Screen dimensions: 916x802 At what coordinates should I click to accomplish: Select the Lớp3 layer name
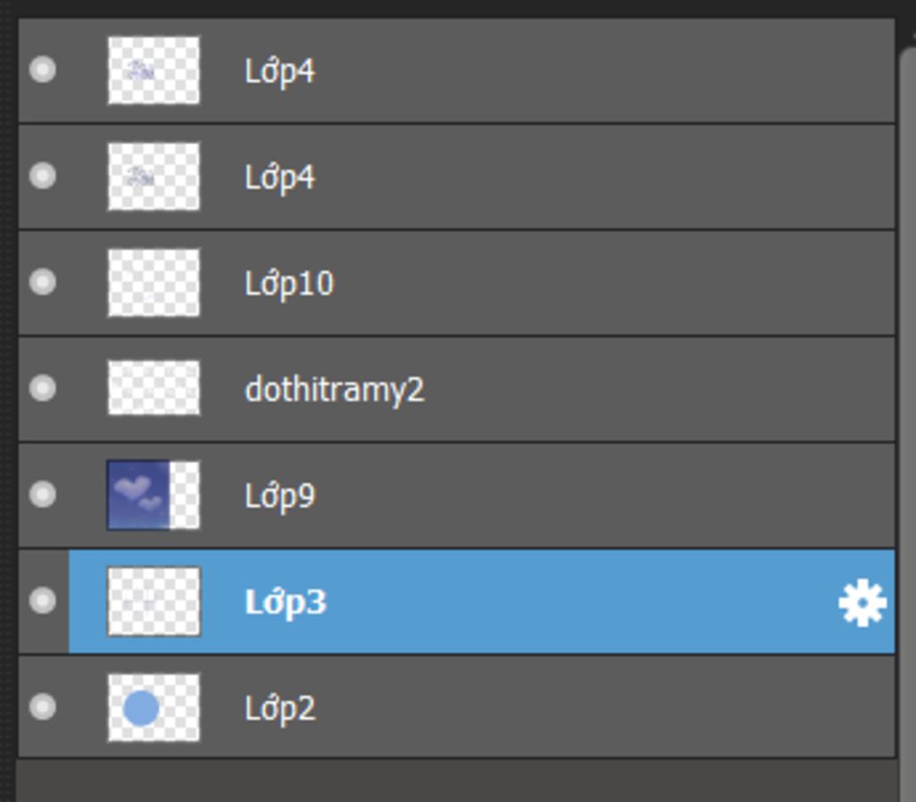click(285, 602)
